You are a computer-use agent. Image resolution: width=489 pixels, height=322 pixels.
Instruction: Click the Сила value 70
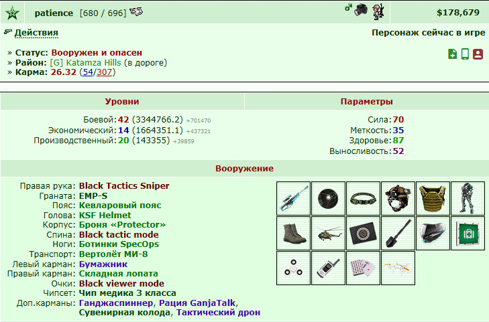tap(398, 120)
